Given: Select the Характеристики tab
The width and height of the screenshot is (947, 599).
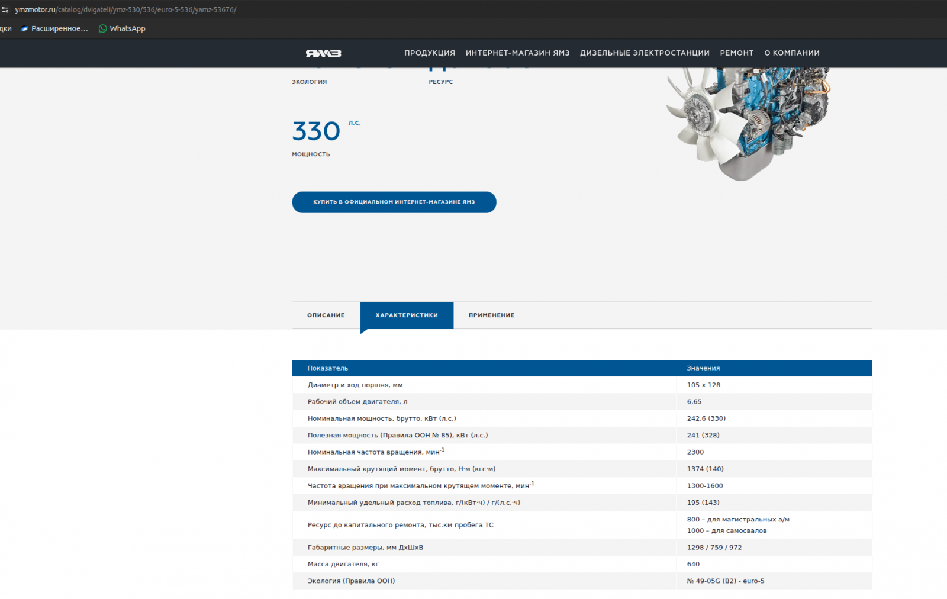Looking at the screenshot, I should 407,315.
